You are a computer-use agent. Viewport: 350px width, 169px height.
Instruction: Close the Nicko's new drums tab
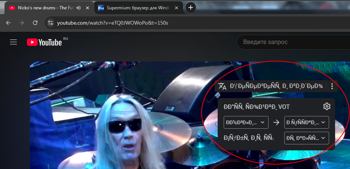[x=87, y=8]
